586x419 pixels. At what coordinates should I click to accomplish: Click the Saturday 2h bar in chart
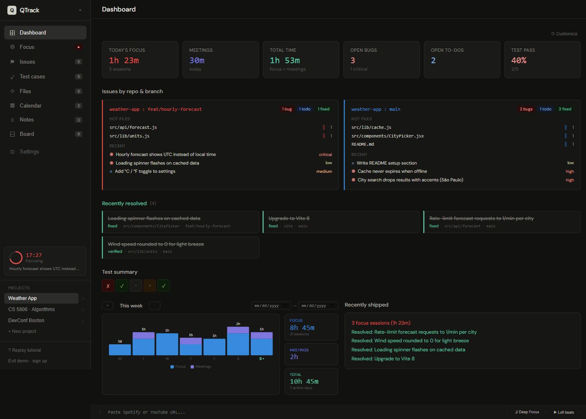coord(238,341)
